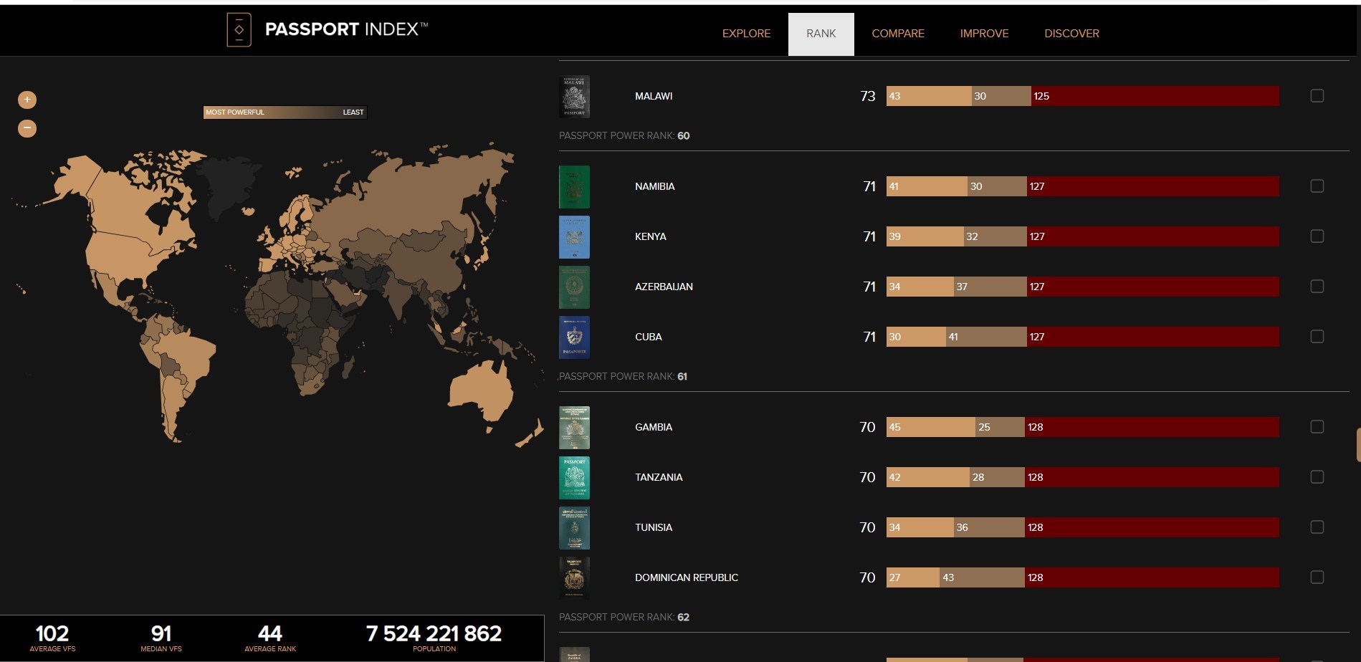
Task: Click the Namibia passport cover icon
Action: point(574,186)
